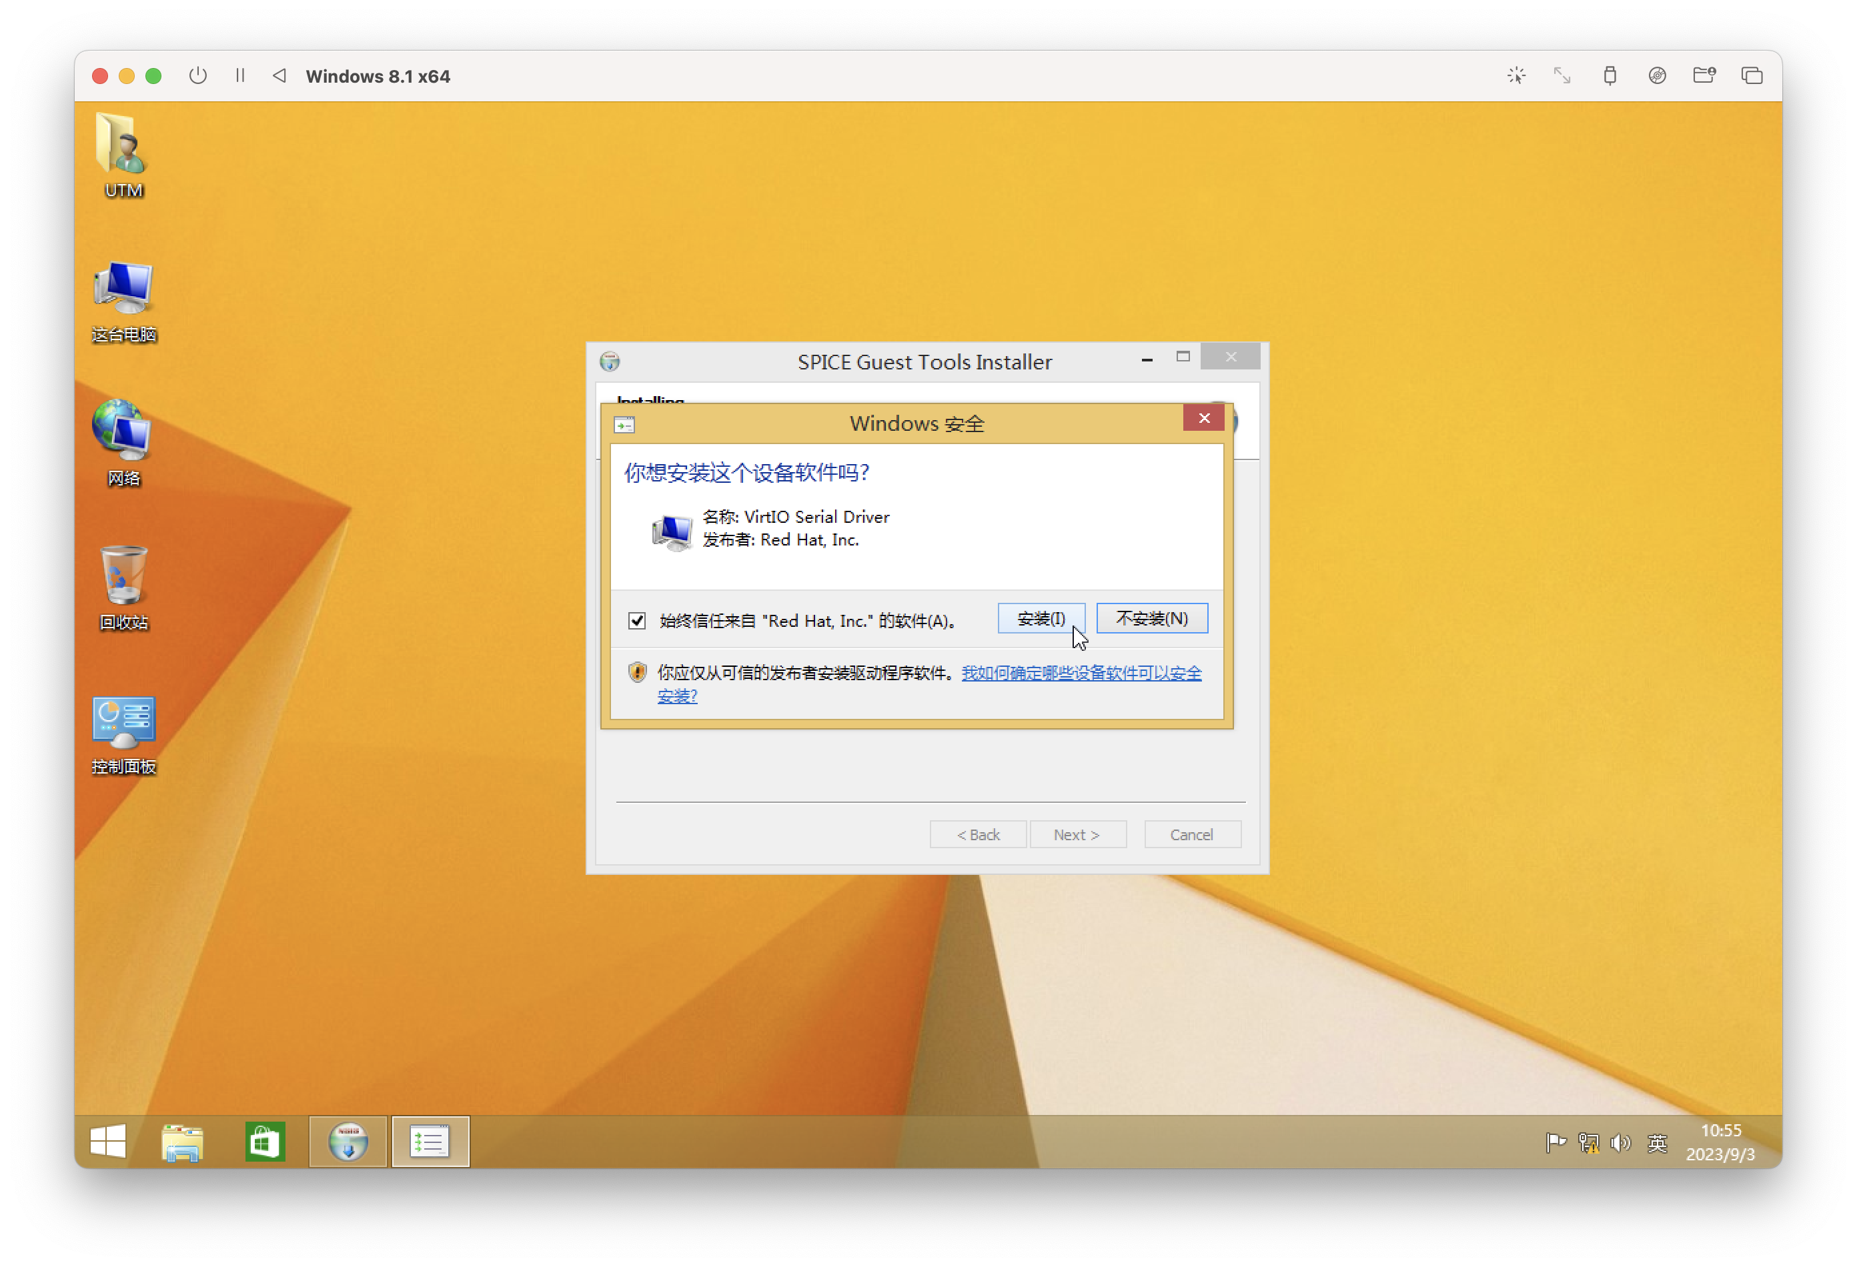This screenshot has width=1857, height=1267.
Task: Open the shared folder icon
Action: point(1704,76)
